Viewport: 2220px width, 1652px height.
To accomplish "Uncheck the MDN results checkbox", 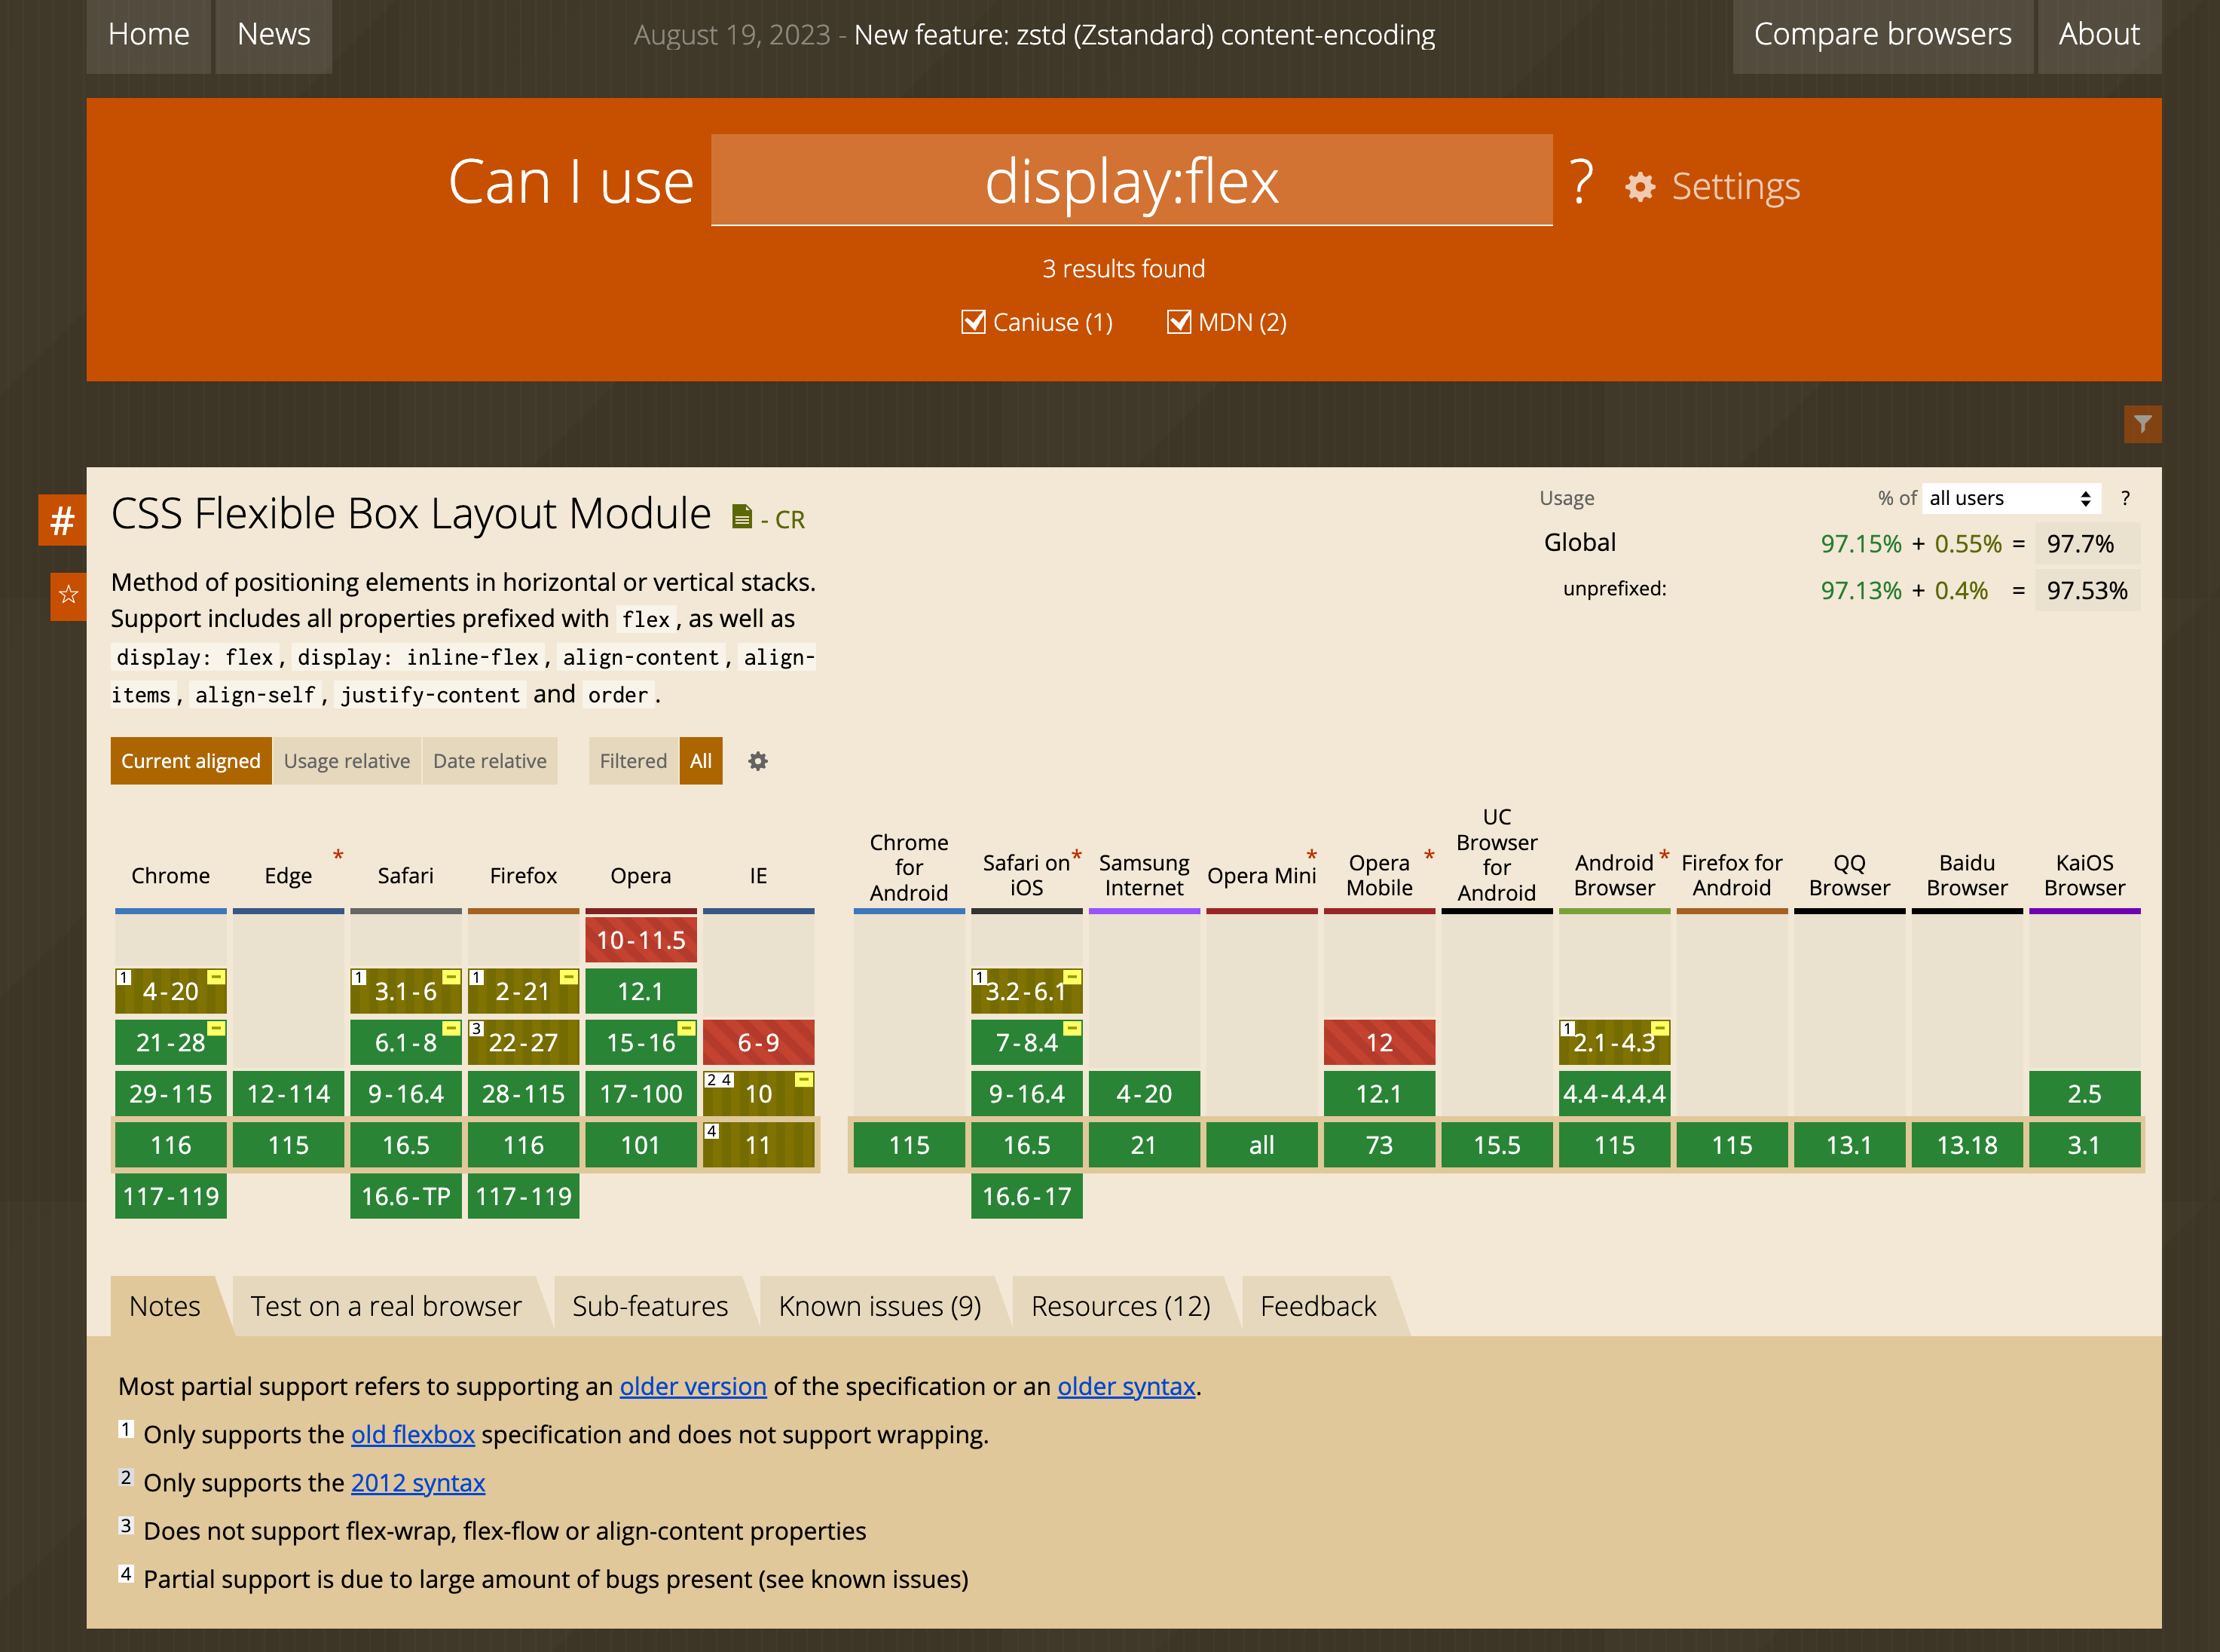I will 1179,322.
